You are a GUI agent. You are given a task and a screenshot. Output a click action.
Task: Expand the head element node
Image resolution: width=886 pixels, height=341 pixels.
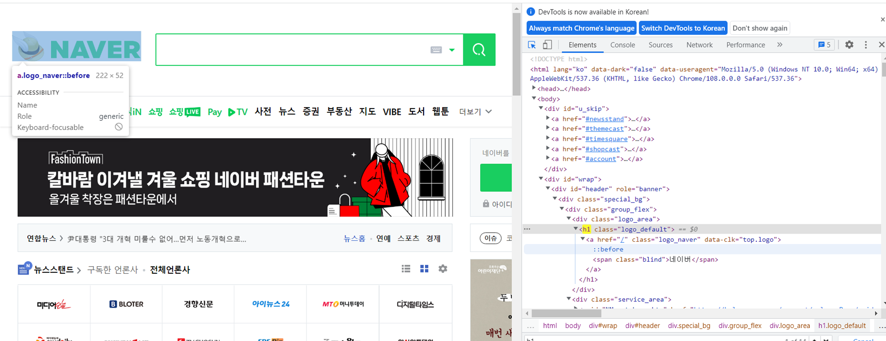pos(534,89)
